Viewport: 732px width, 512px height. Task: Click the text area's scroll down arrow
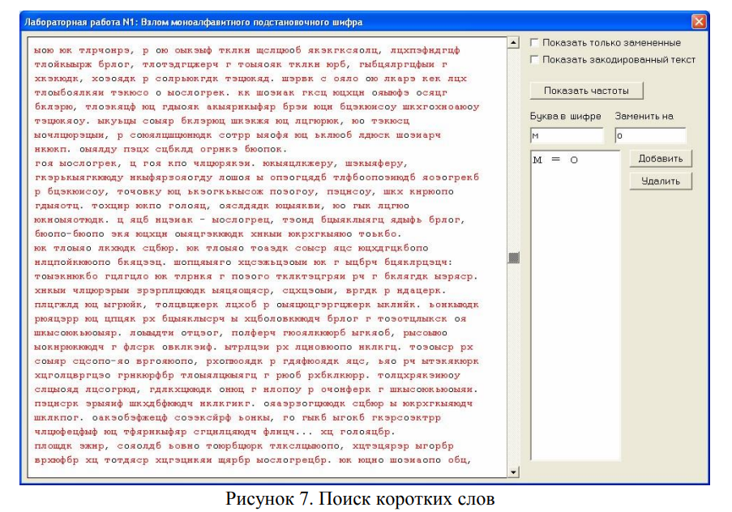[512, 471]
